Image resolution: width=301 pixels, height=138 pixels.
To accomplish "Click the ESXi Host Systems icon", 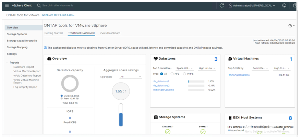I will (230, 118).
